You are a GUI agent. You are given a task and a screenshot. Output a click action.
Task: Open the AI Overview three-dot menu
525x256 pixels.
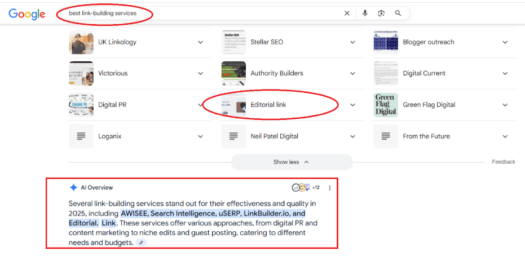(330, 188)
